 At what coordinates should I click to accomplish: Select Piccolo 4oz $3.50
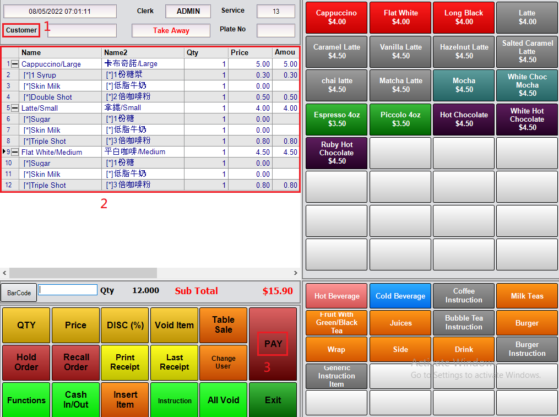point(400,119)
